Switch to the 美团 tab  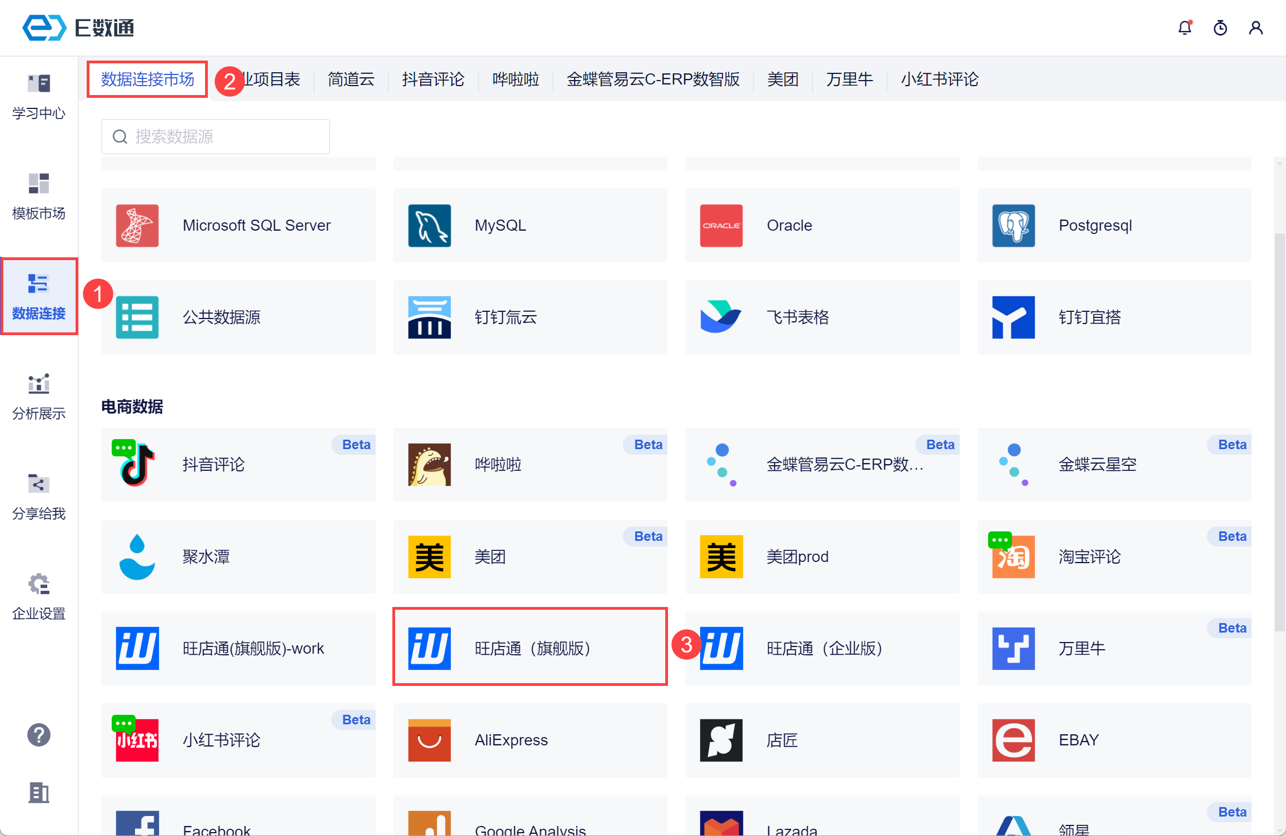[782, 79]
